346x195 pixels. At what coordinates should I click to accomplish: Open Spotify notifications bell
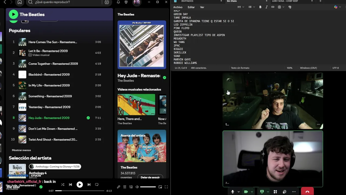point(118,2)
